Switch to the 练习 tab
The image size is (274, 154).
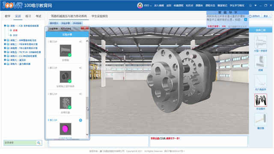(x=28, y=16)
